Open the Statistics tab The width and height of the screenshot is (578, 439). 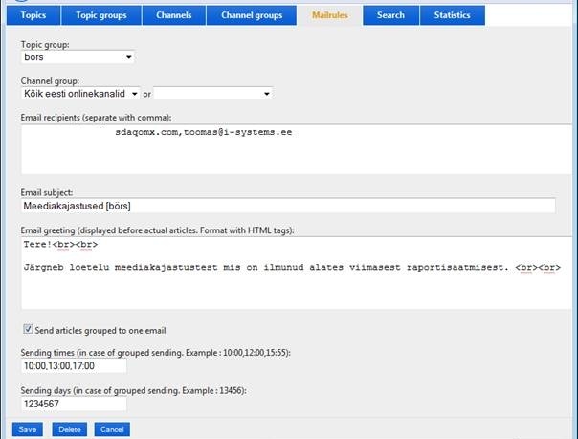(452, 15)
